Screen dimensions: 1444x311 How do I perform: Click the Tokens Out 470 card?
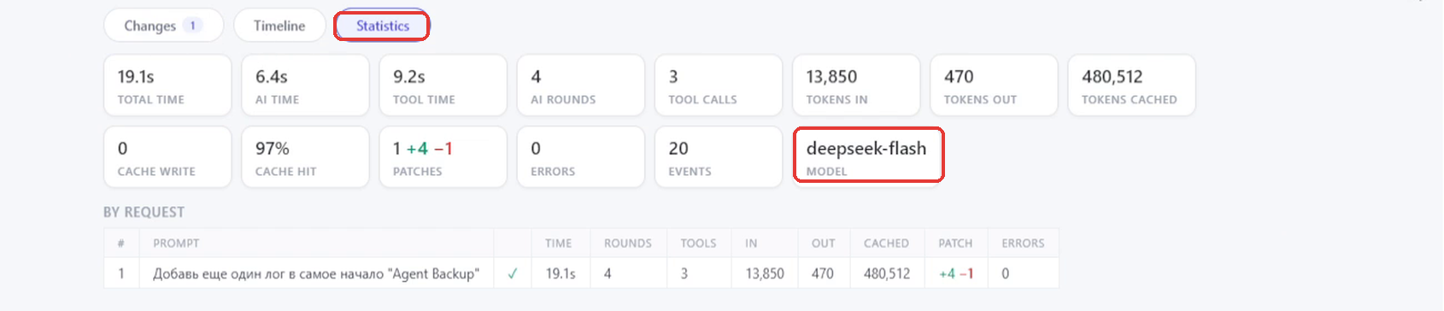tap(994, 85)
